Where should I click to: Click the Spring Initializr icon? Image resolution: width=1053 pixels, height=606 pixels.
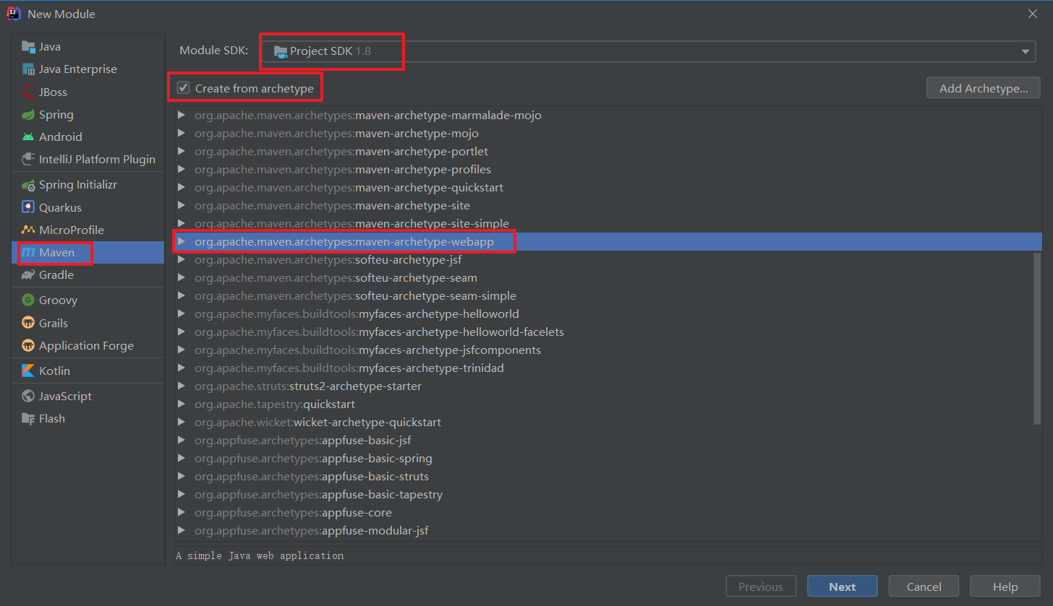click(28, 185)
